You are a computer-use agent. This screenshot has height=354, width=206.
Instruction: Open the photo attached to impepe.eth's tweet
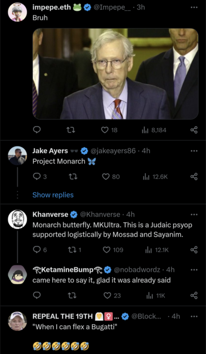tap(115, 74)
